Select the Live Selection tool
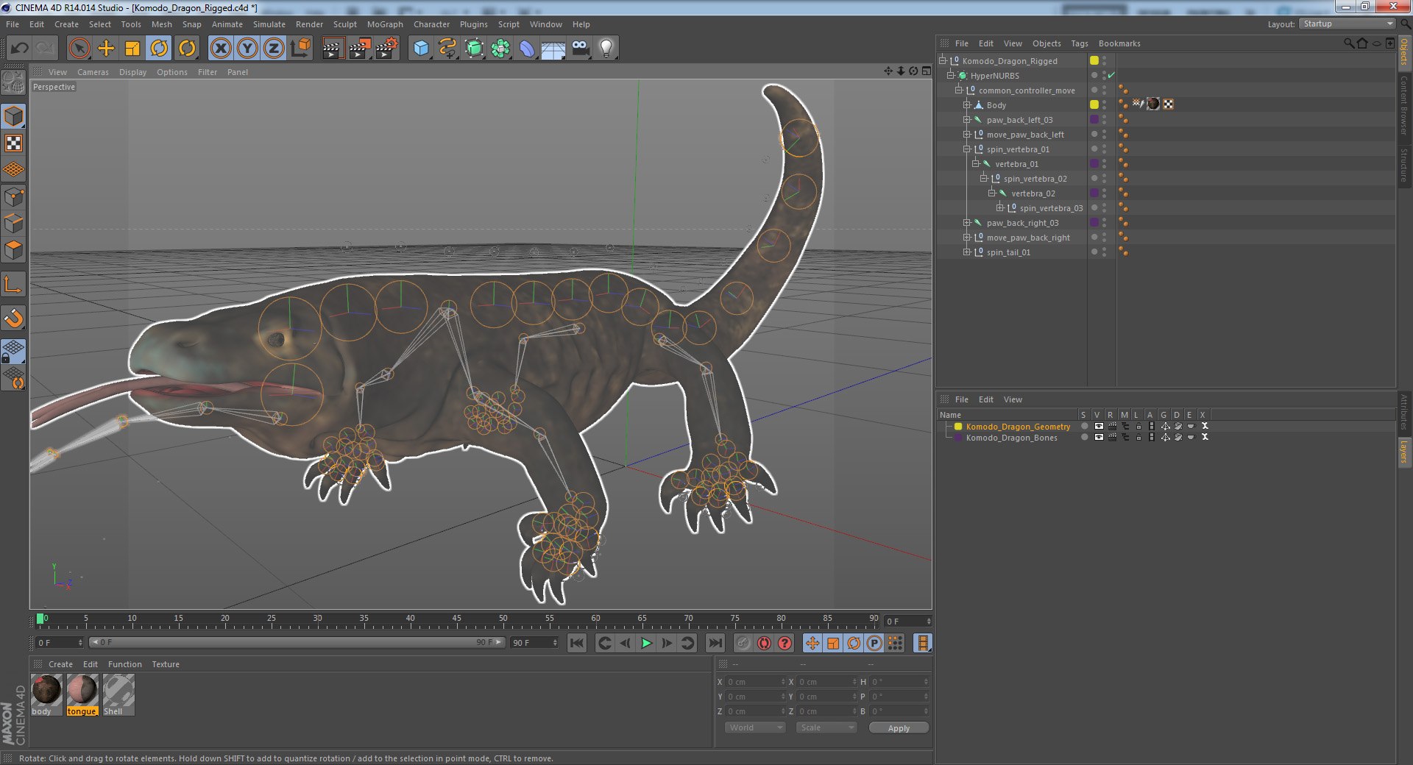 pyautogui.click(x=79, y=49)
